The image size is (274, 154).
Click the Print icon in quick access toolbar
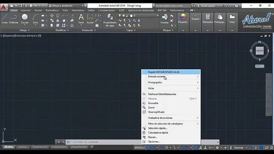click(x=31, y=6)
